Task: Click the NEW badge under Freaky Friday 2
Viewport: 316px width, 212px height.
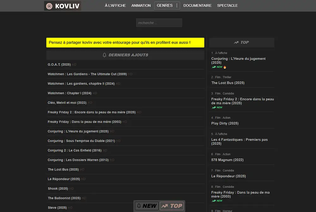Action: coord(217,107)
